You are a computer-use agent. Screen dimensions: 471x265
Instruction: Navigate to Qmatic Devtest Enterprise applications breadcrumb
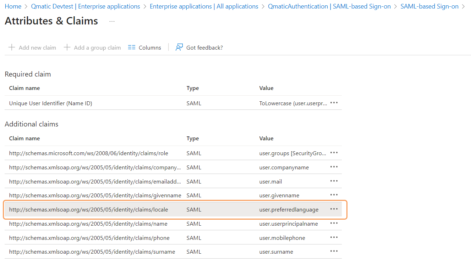(86, 6)
